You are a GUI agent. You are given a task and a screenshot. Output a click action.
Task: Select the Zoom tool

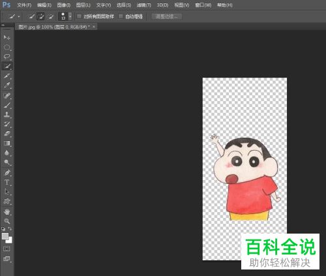tap(7, 221)
